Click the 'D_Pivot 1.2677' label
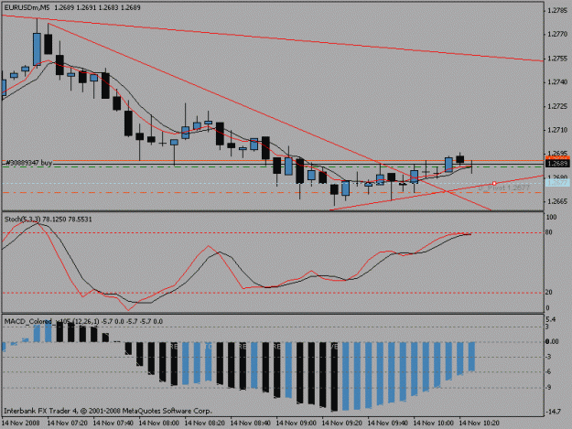572x429 pixels. (x=503, y=188)
